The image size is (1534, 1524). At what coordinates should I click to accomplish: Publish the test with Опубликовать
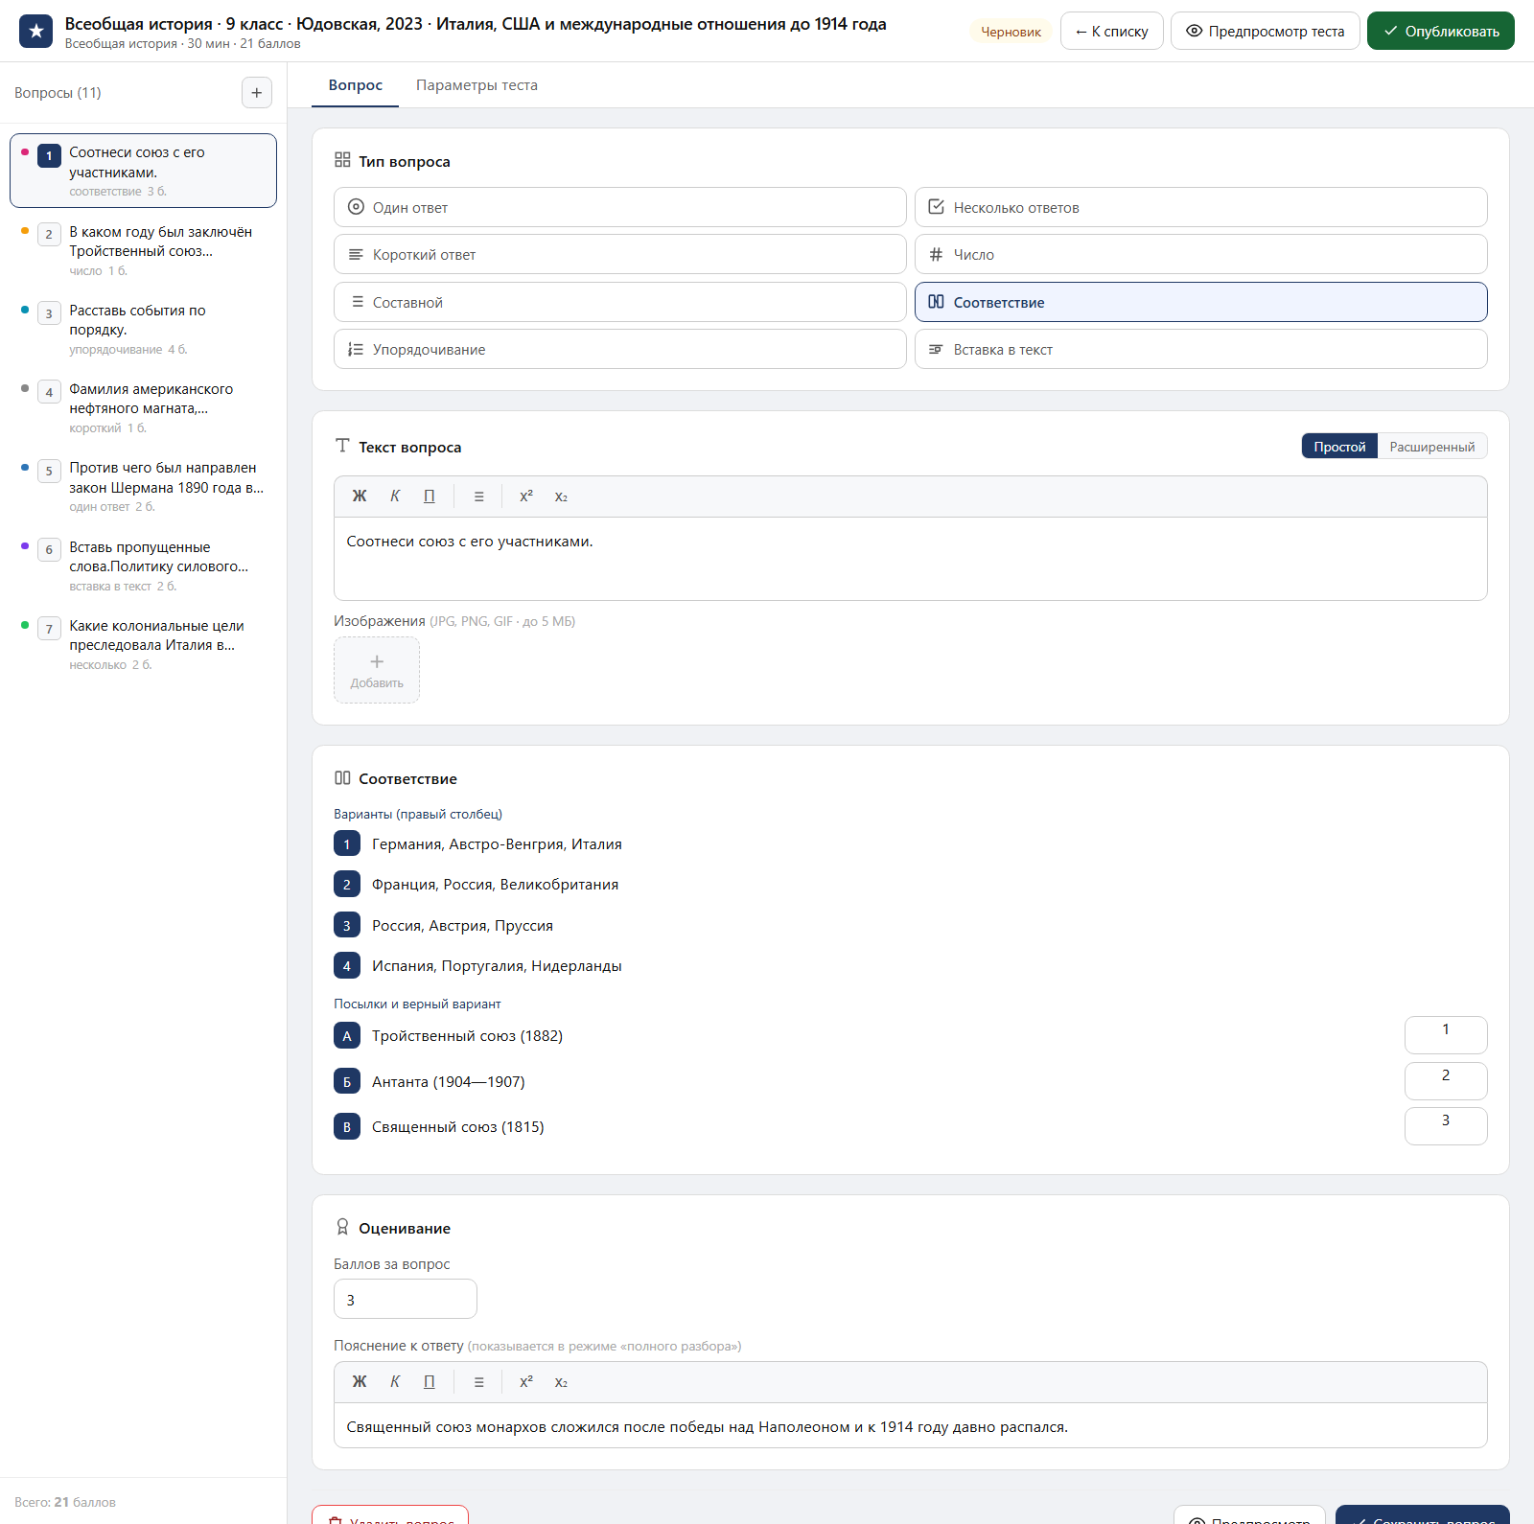click(x=1440, y=31)
